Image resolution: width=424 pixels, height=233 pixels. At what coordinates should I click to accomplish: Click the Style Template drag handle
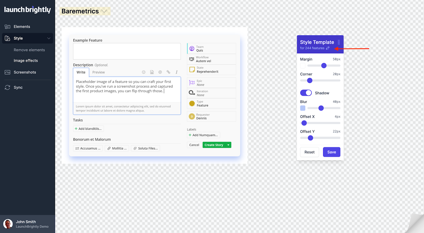(339, 42)
